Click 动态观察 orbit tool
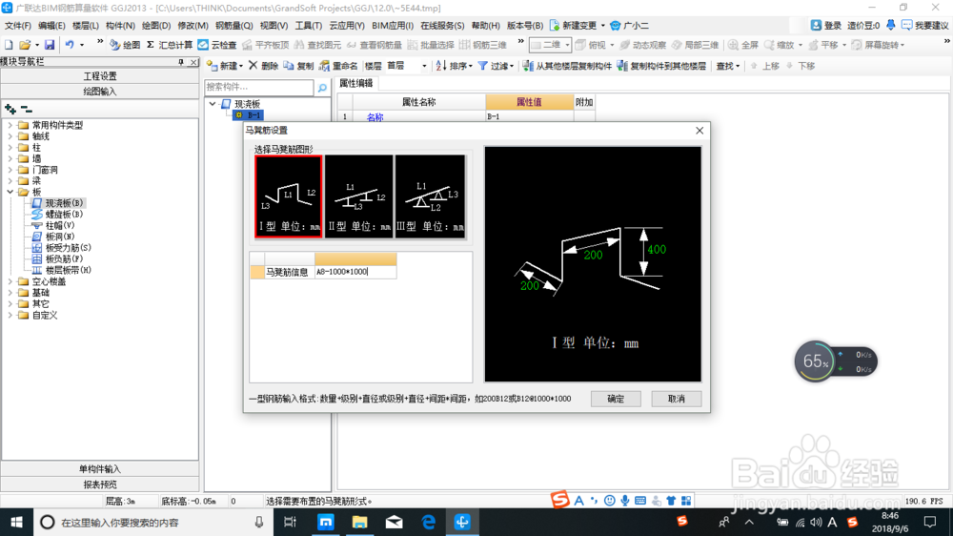The height and width of the screenshot is (536, 953). click(x=643, y=45)
